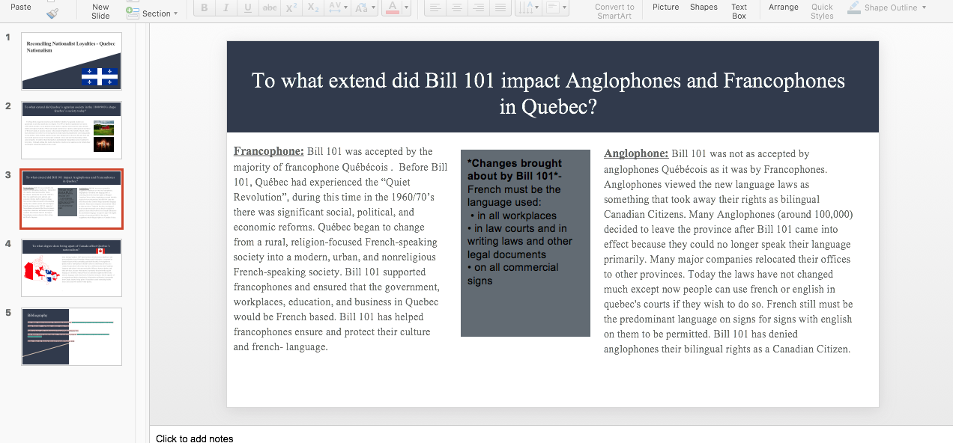Toggle underline formatting

248,8
